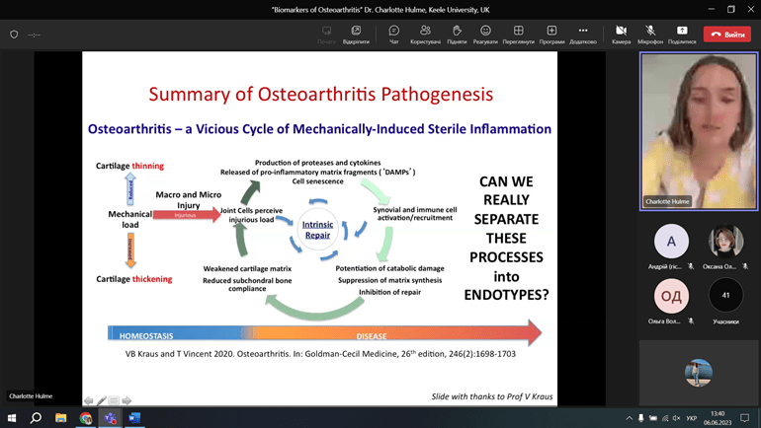
Task: Unmute the microphone
Action: coord(649,35)
